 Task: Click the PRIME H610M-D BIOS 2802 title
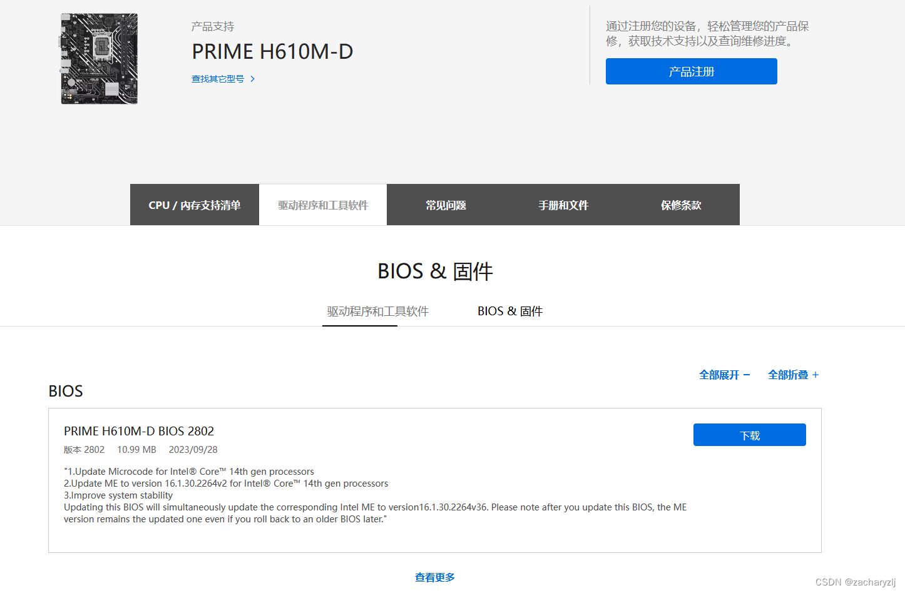139,431
